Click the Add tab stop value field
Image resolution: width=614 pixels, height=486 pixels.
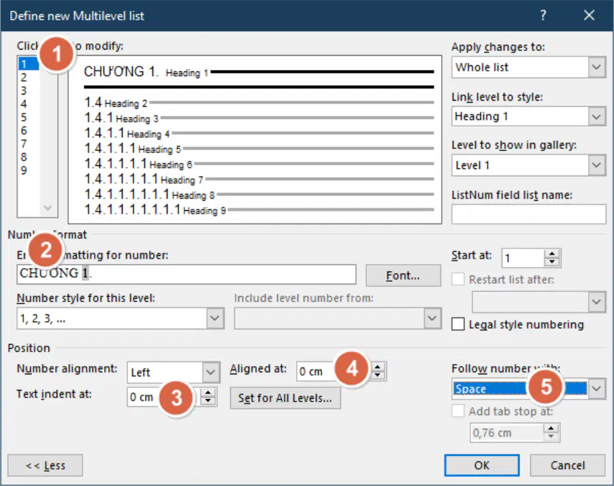coord(506,433)
